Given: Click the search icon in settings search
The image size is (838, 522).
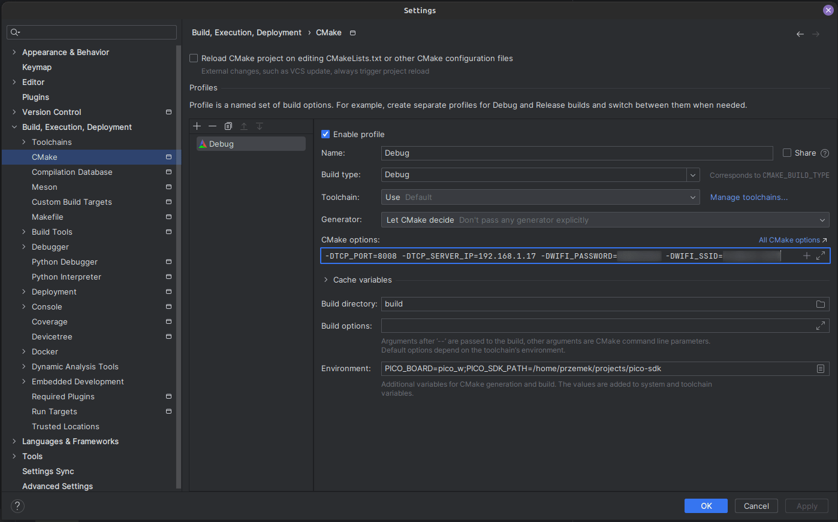Looking at the screenshot, I should tap(15, 32).
